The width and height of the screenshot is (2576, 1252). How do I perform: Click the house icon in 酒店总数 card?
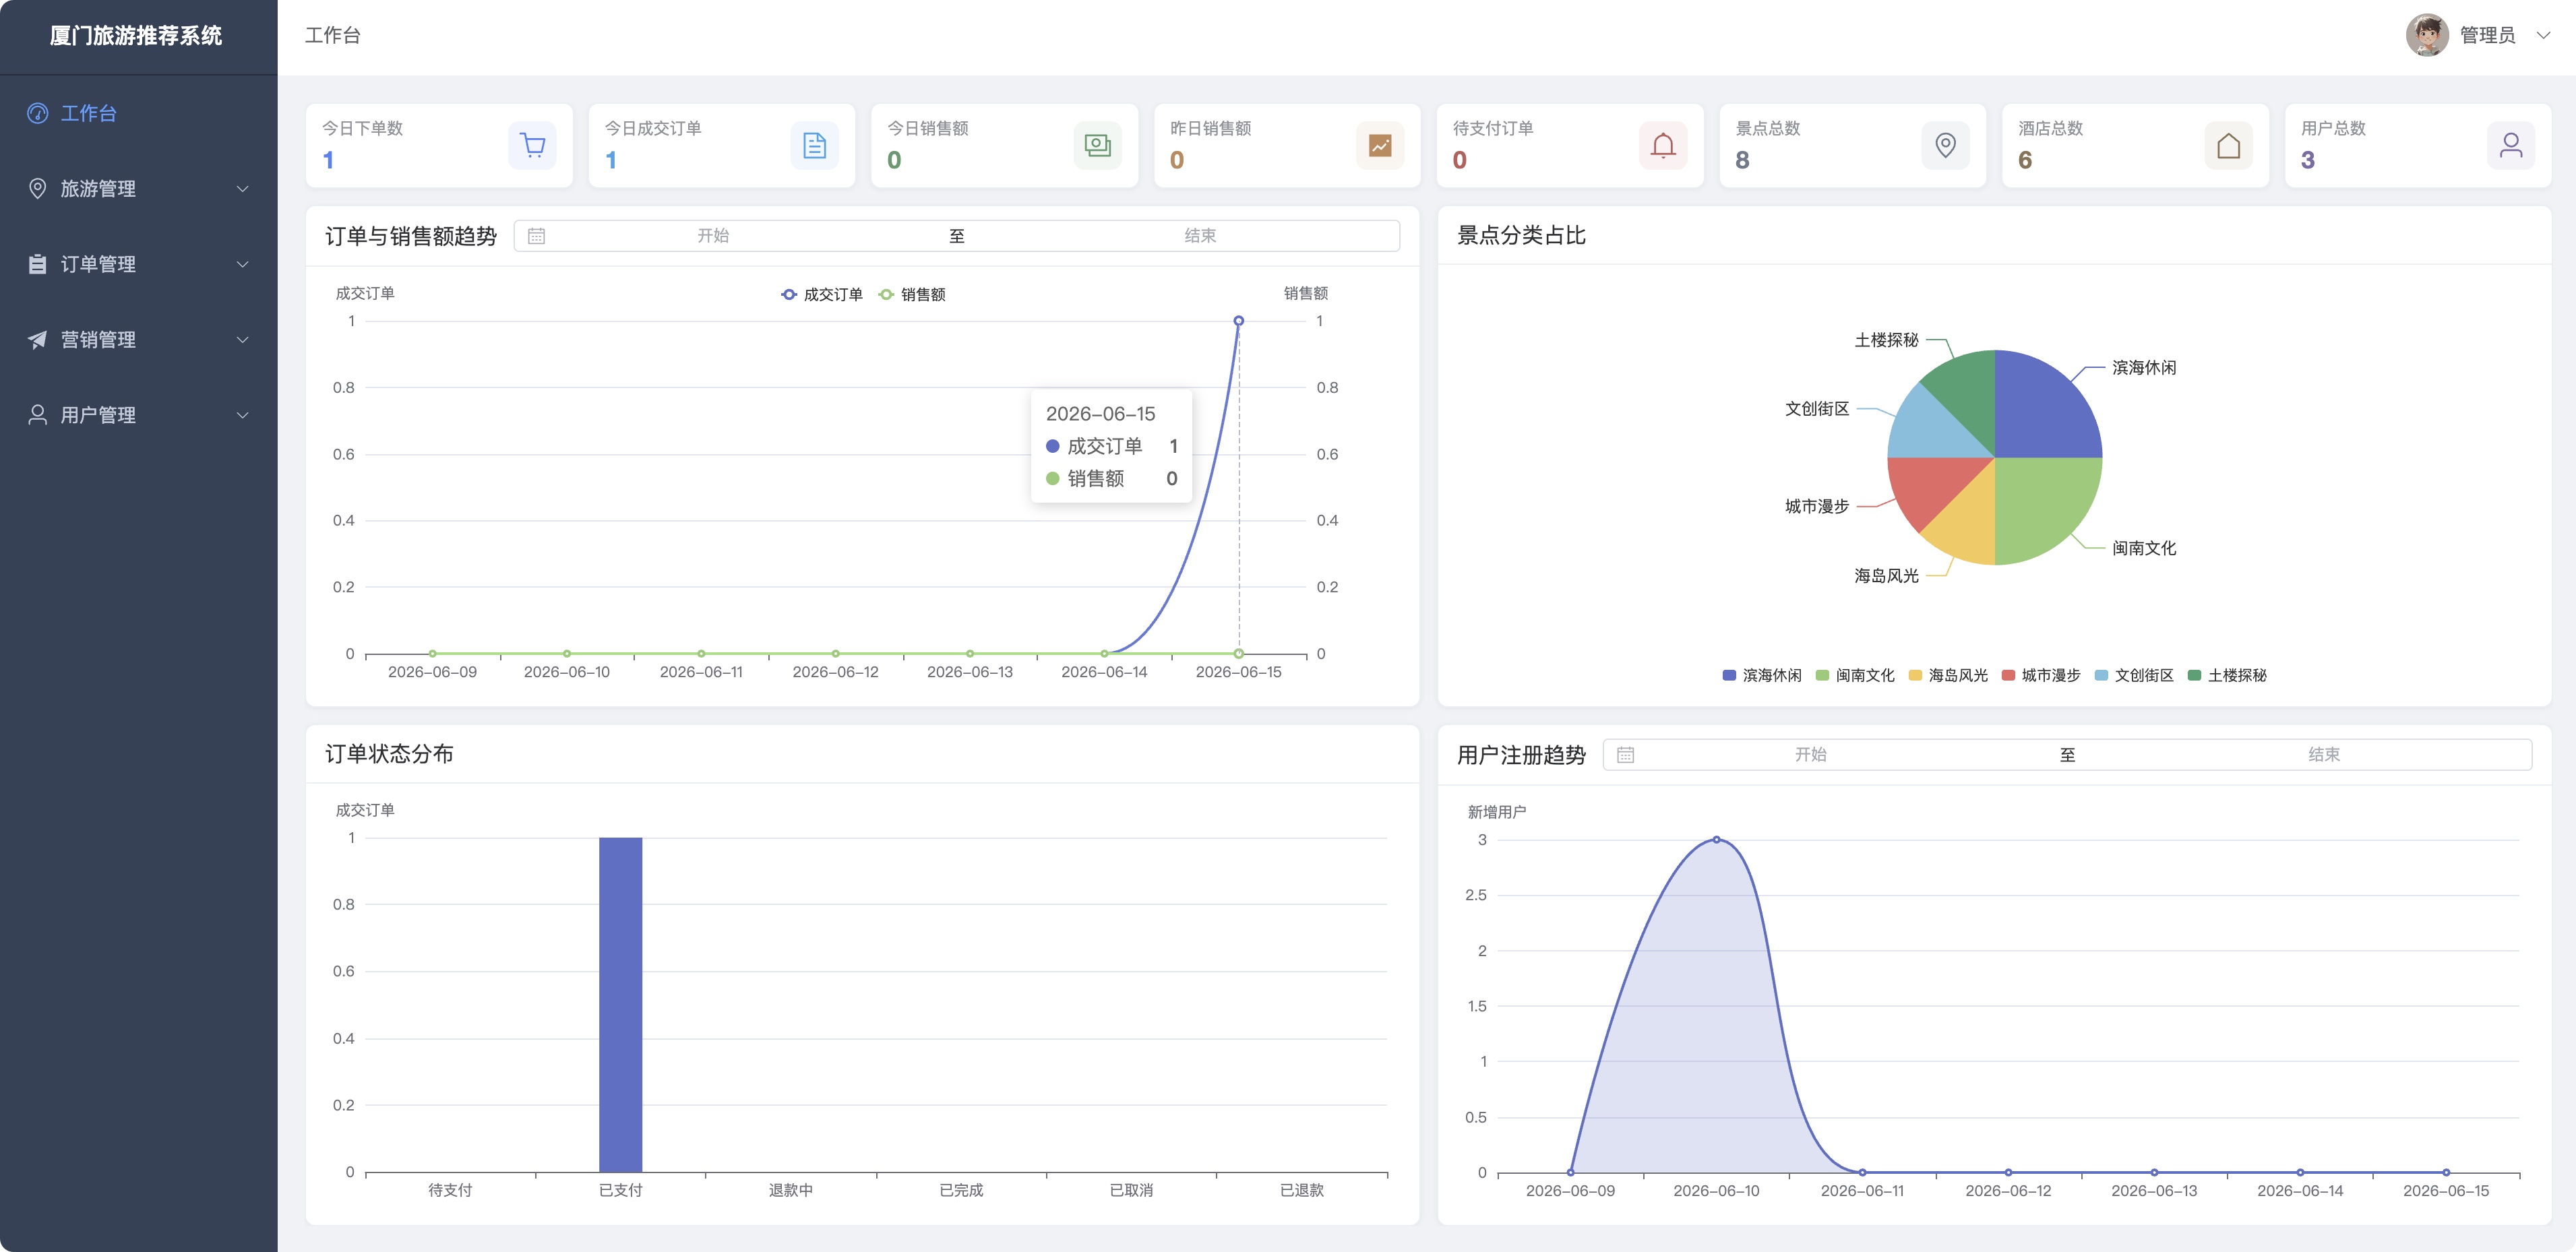pyautogui.click(x=2229, y=146)
